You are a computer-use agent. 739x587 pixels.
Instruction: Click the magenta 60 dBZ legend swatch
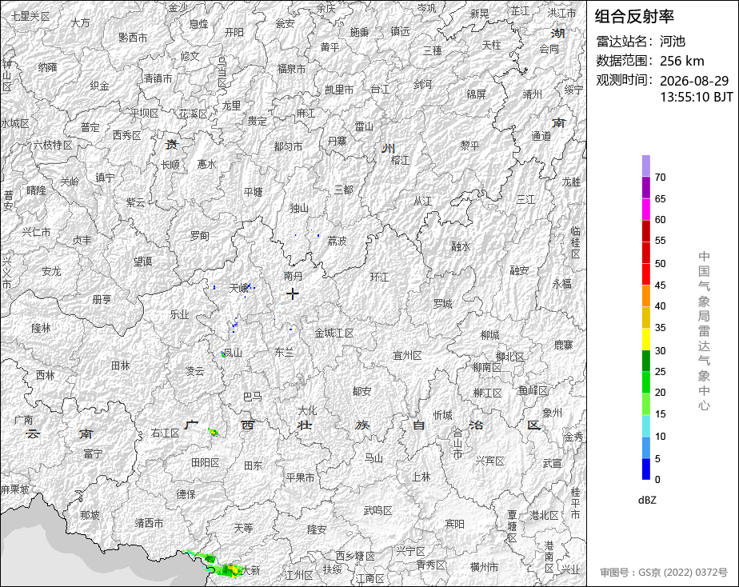pyautogui.click(x=646, y=209)
